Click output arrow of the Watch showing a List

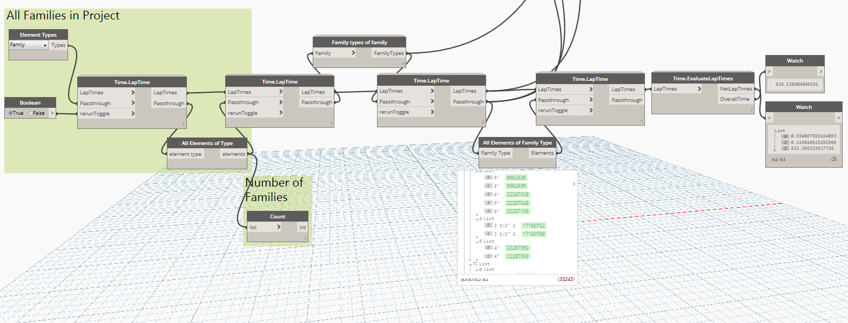point(838,118)
